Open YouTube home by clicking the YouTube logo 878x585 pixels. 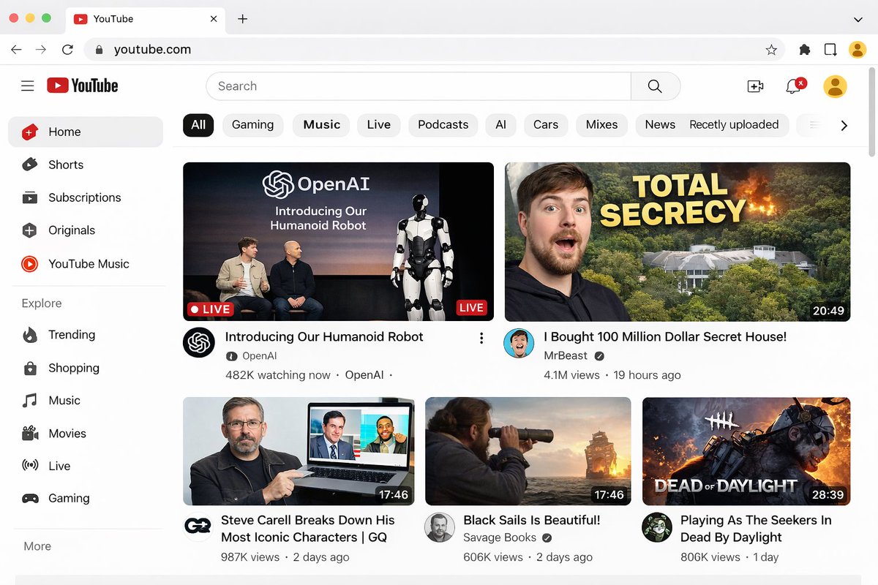(82, 86)
